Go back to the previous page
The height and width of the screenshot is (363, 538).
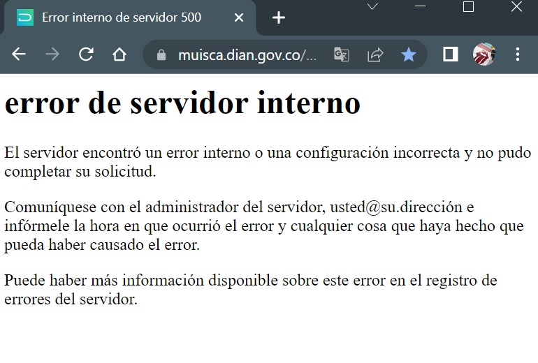click(x=19, y=54)
